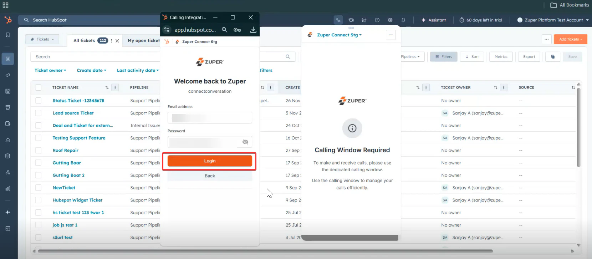Check the s3url test row checkbox
This screenshot has height=259, width=592.
click(39, 238)
